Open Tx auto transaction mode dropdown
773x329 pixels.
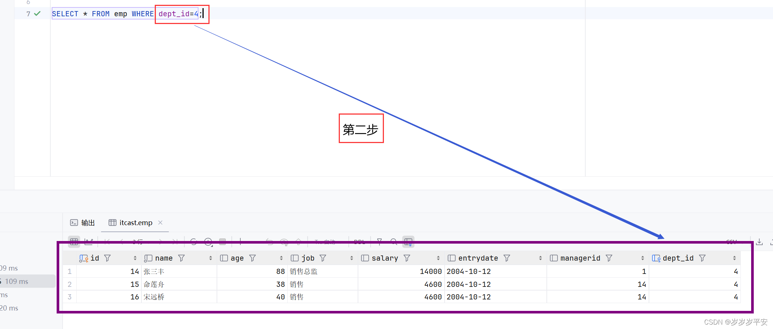click(325, 242)
